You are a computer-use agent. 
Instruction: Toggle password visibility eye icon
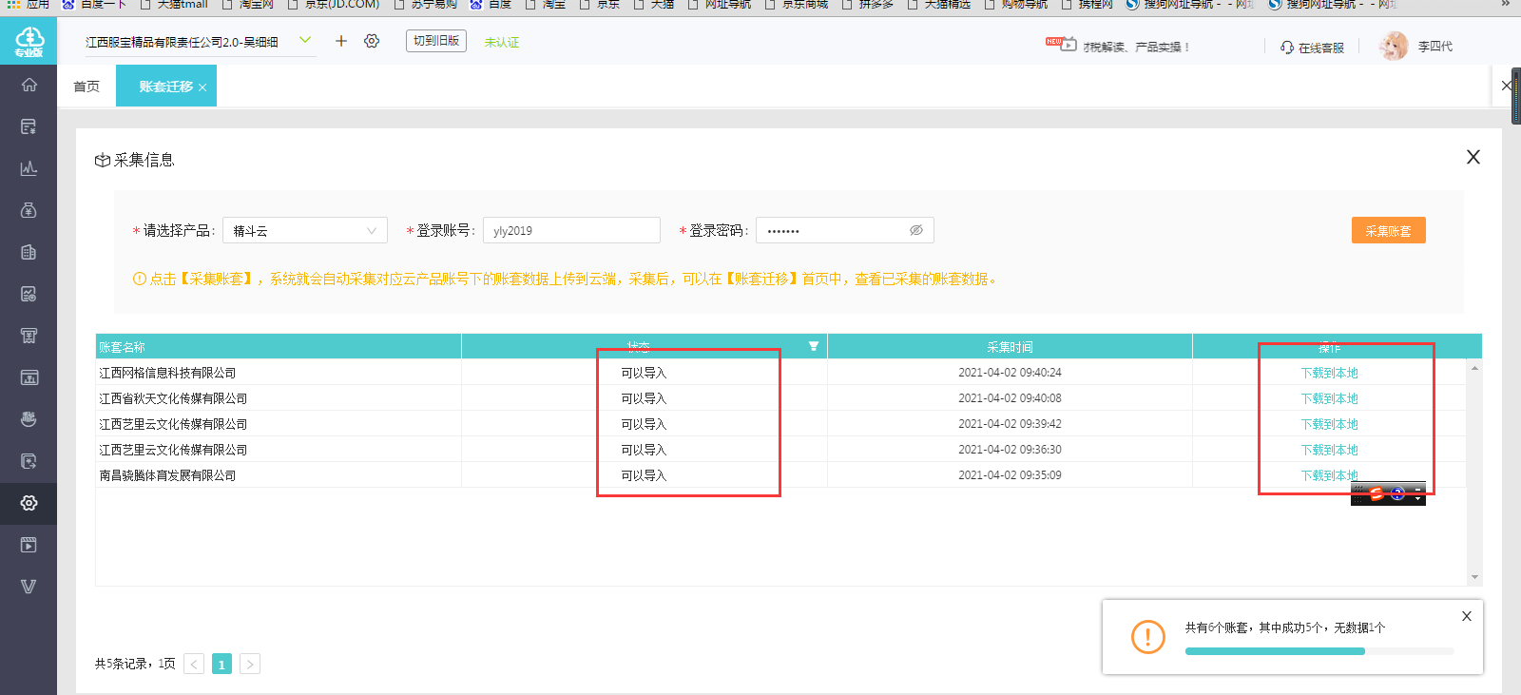pos(916,230)
